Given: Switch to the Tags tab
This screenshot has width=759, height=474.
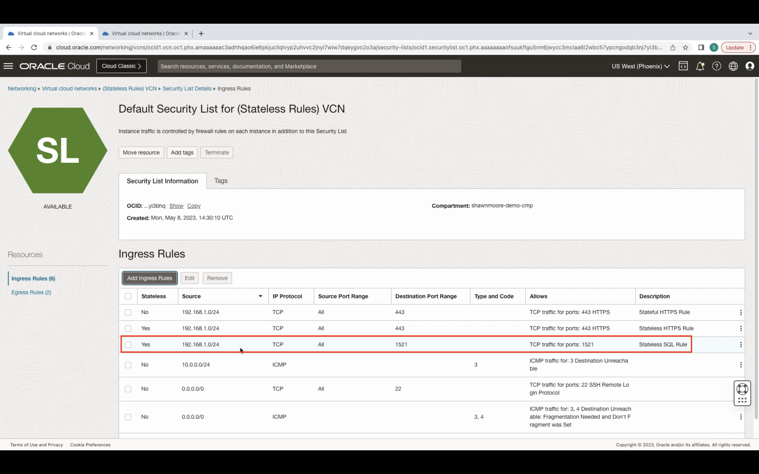Looking at the screenshot, I should coord(221,181).
